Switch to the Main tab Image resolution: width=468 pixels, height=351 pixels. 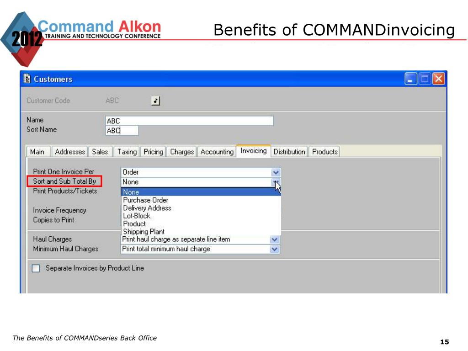point(37,152)
